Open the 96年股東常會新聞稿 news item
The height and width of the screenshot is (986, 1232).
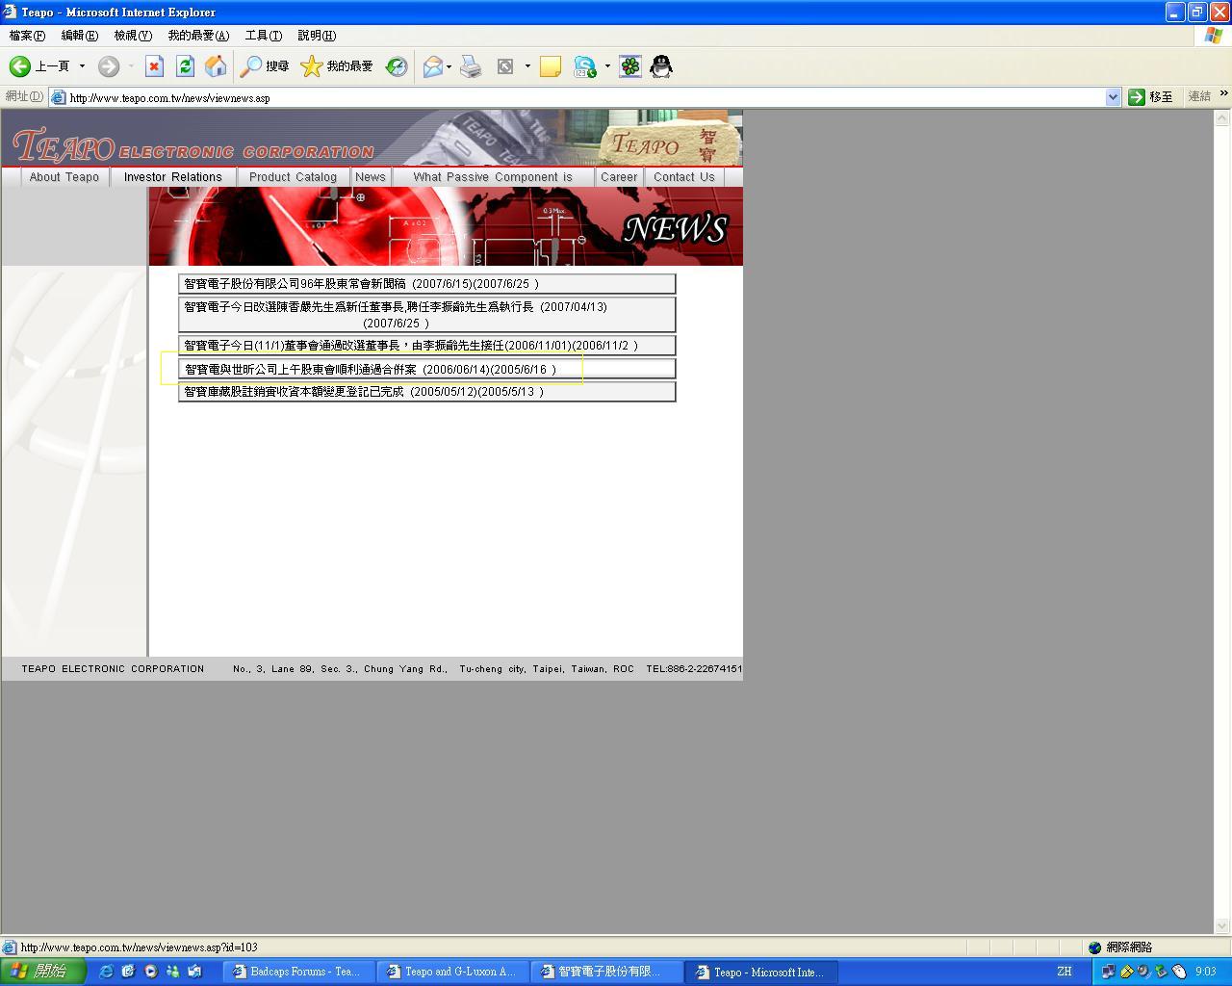point(427,284)
